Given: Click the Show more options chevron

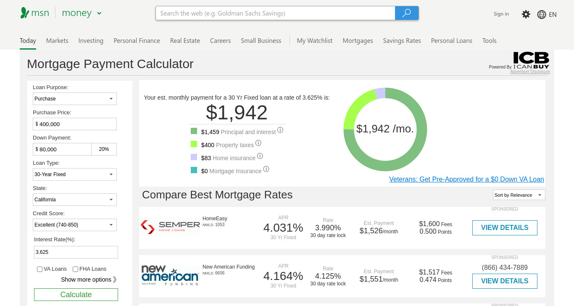Looking at the screenshot, I should click(x=115, y=280).
